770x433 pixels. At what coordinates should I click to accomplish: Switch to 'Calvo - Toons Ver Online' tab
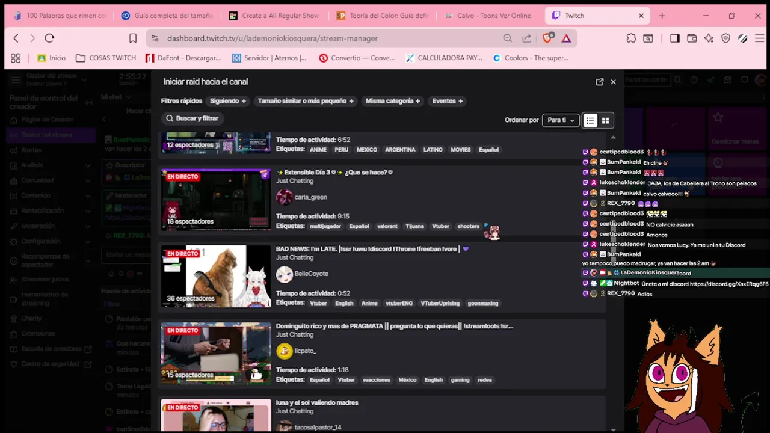490,16
